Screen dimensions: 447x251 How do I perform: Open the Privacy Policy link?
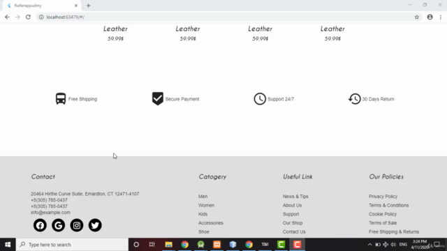(x=383, y=197)
